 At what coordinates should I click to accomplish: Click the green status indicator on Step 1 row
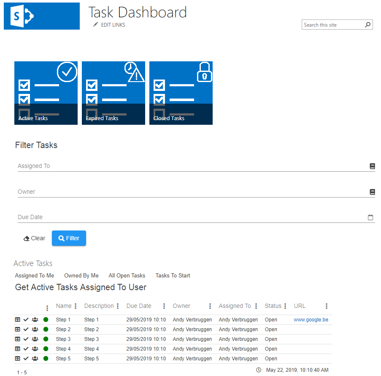click(44, 319)
